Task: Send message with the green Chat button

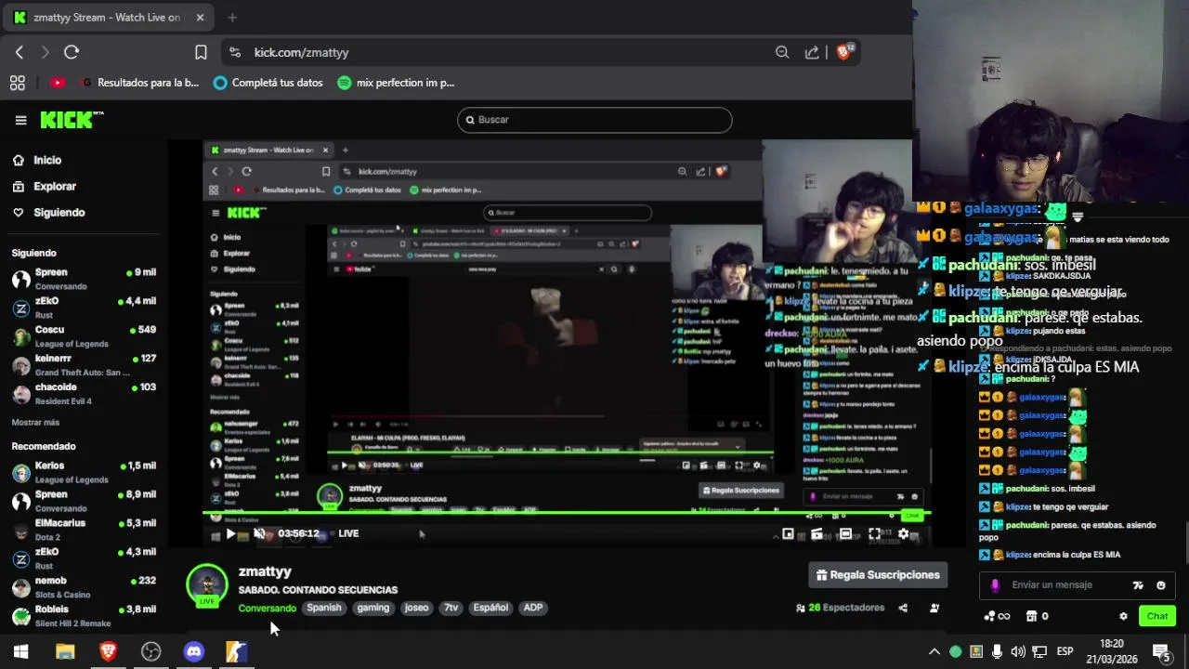Action: (x=1157, y=616)
